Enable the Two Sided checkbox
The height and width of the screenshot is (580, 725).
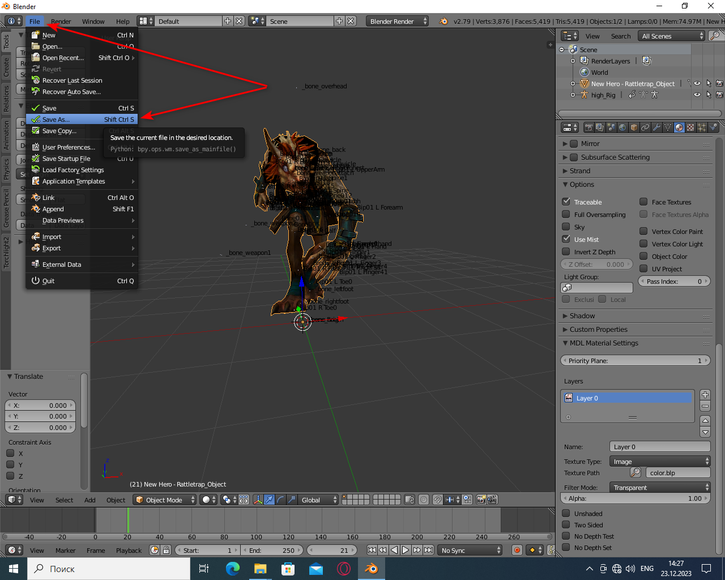coord(566,524)
